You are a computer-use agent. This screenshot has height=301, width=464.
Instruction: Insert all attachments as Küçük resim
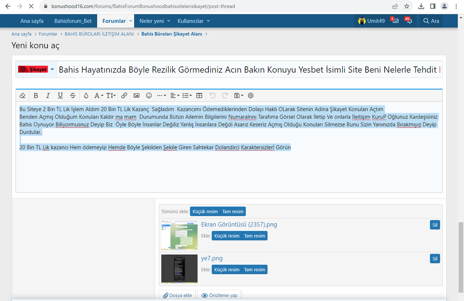click(205, 212)
